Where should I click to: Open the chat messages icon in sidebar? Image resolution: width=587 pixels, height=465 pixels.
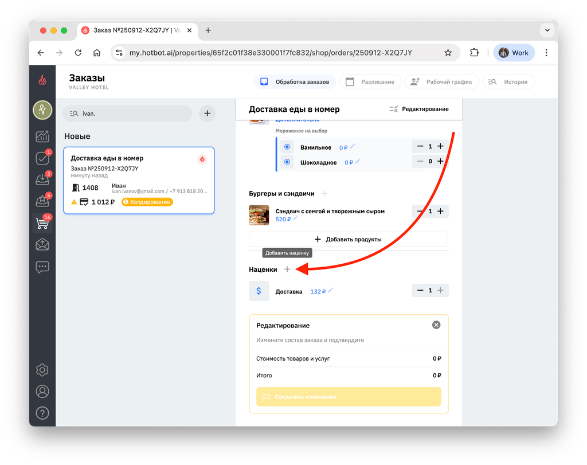[x=42, y=267]
